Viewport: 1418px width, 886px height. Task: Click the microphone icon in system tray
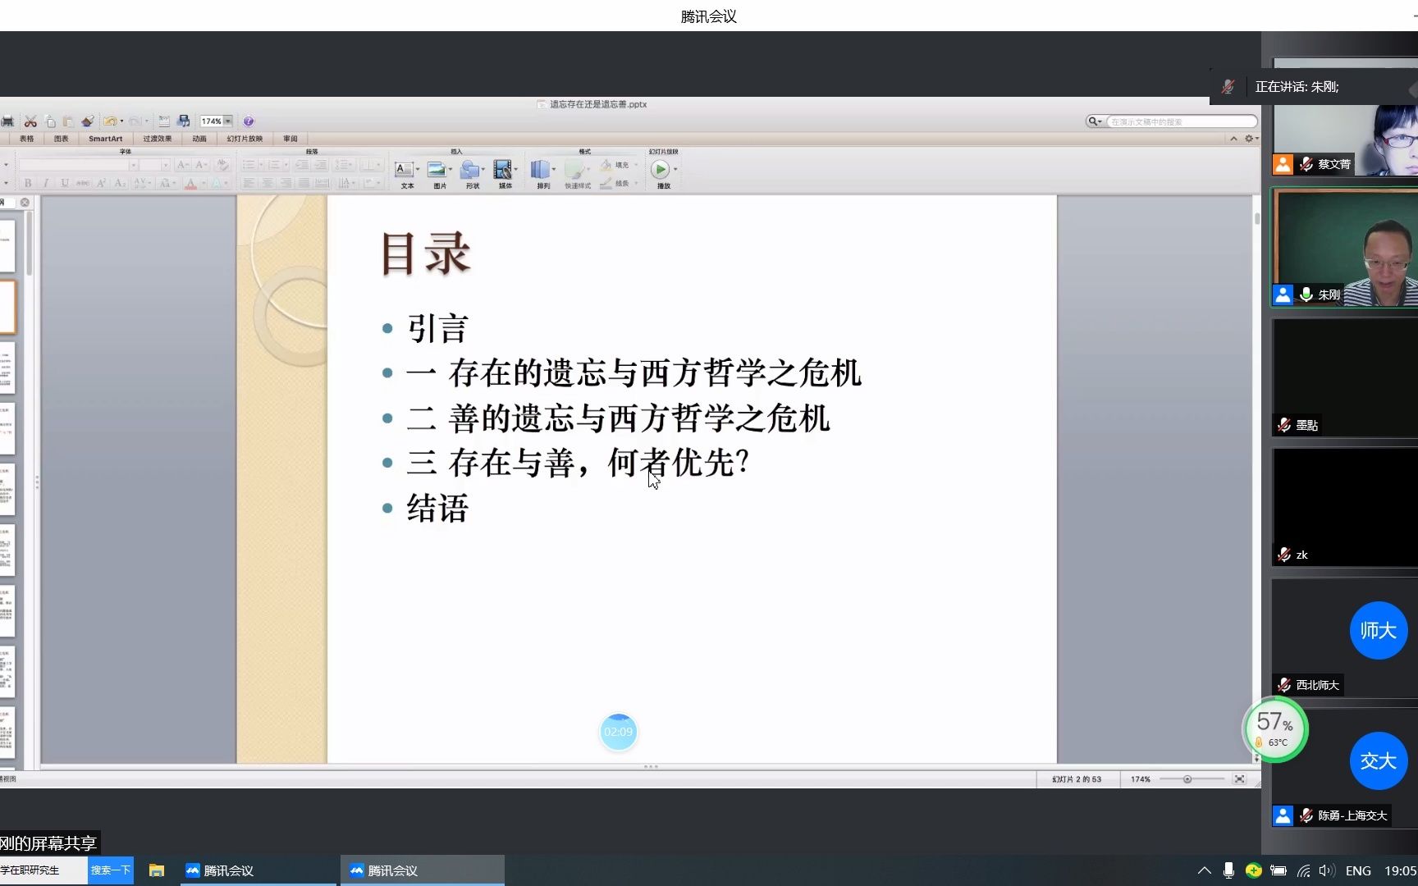click(1228, 870)
